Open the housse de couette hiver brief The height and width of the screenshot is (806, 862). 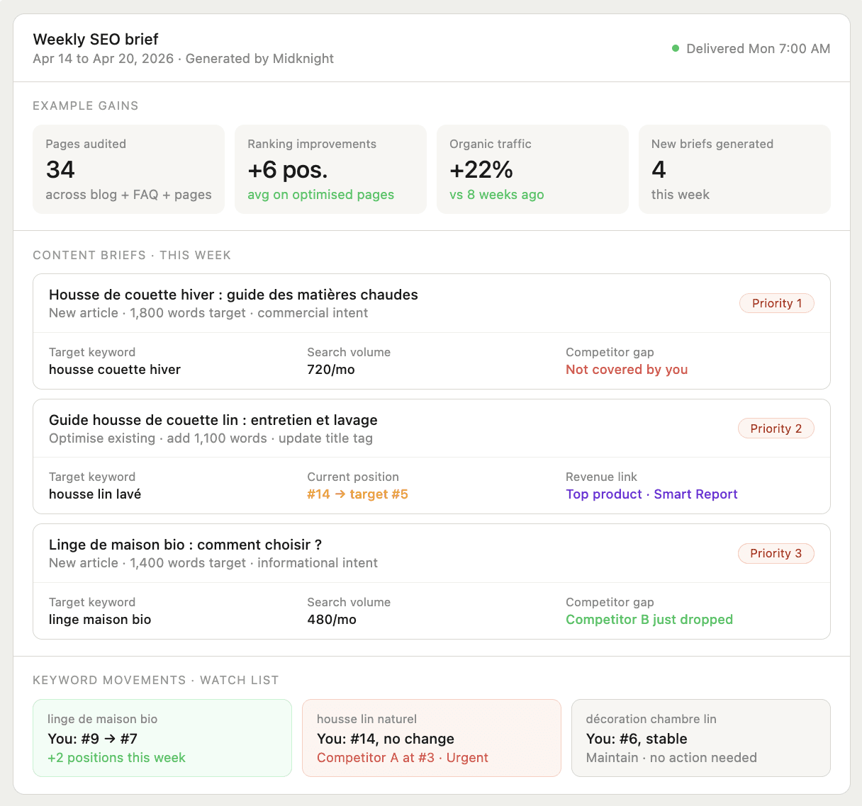tap(233, 295)
